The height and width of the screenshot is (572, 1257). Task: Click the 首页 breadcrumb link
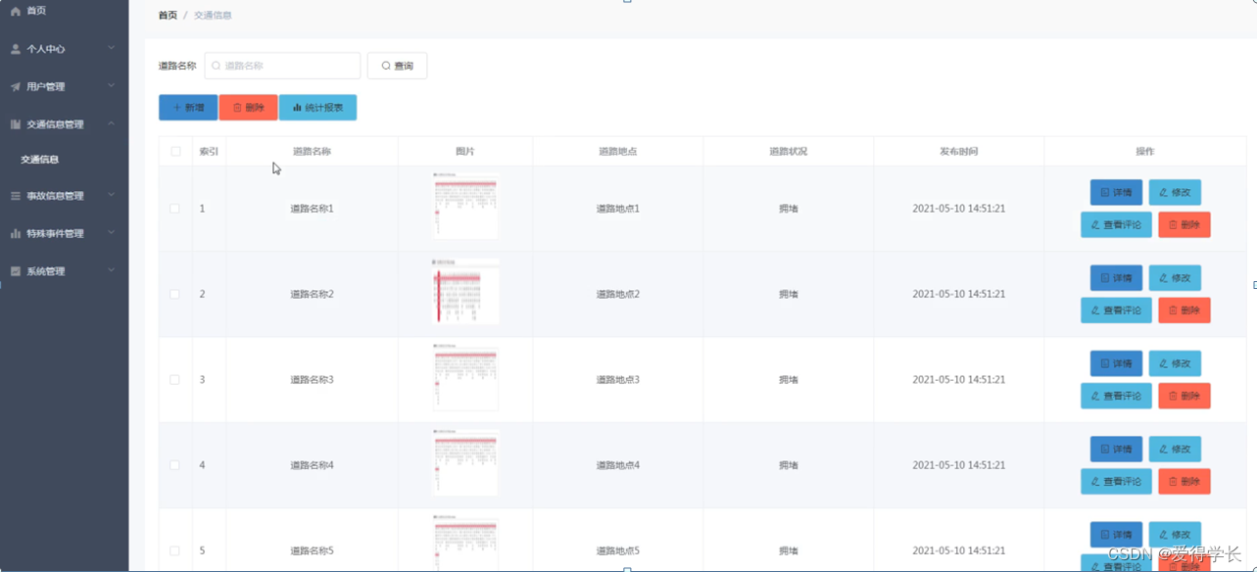(168, 16)
